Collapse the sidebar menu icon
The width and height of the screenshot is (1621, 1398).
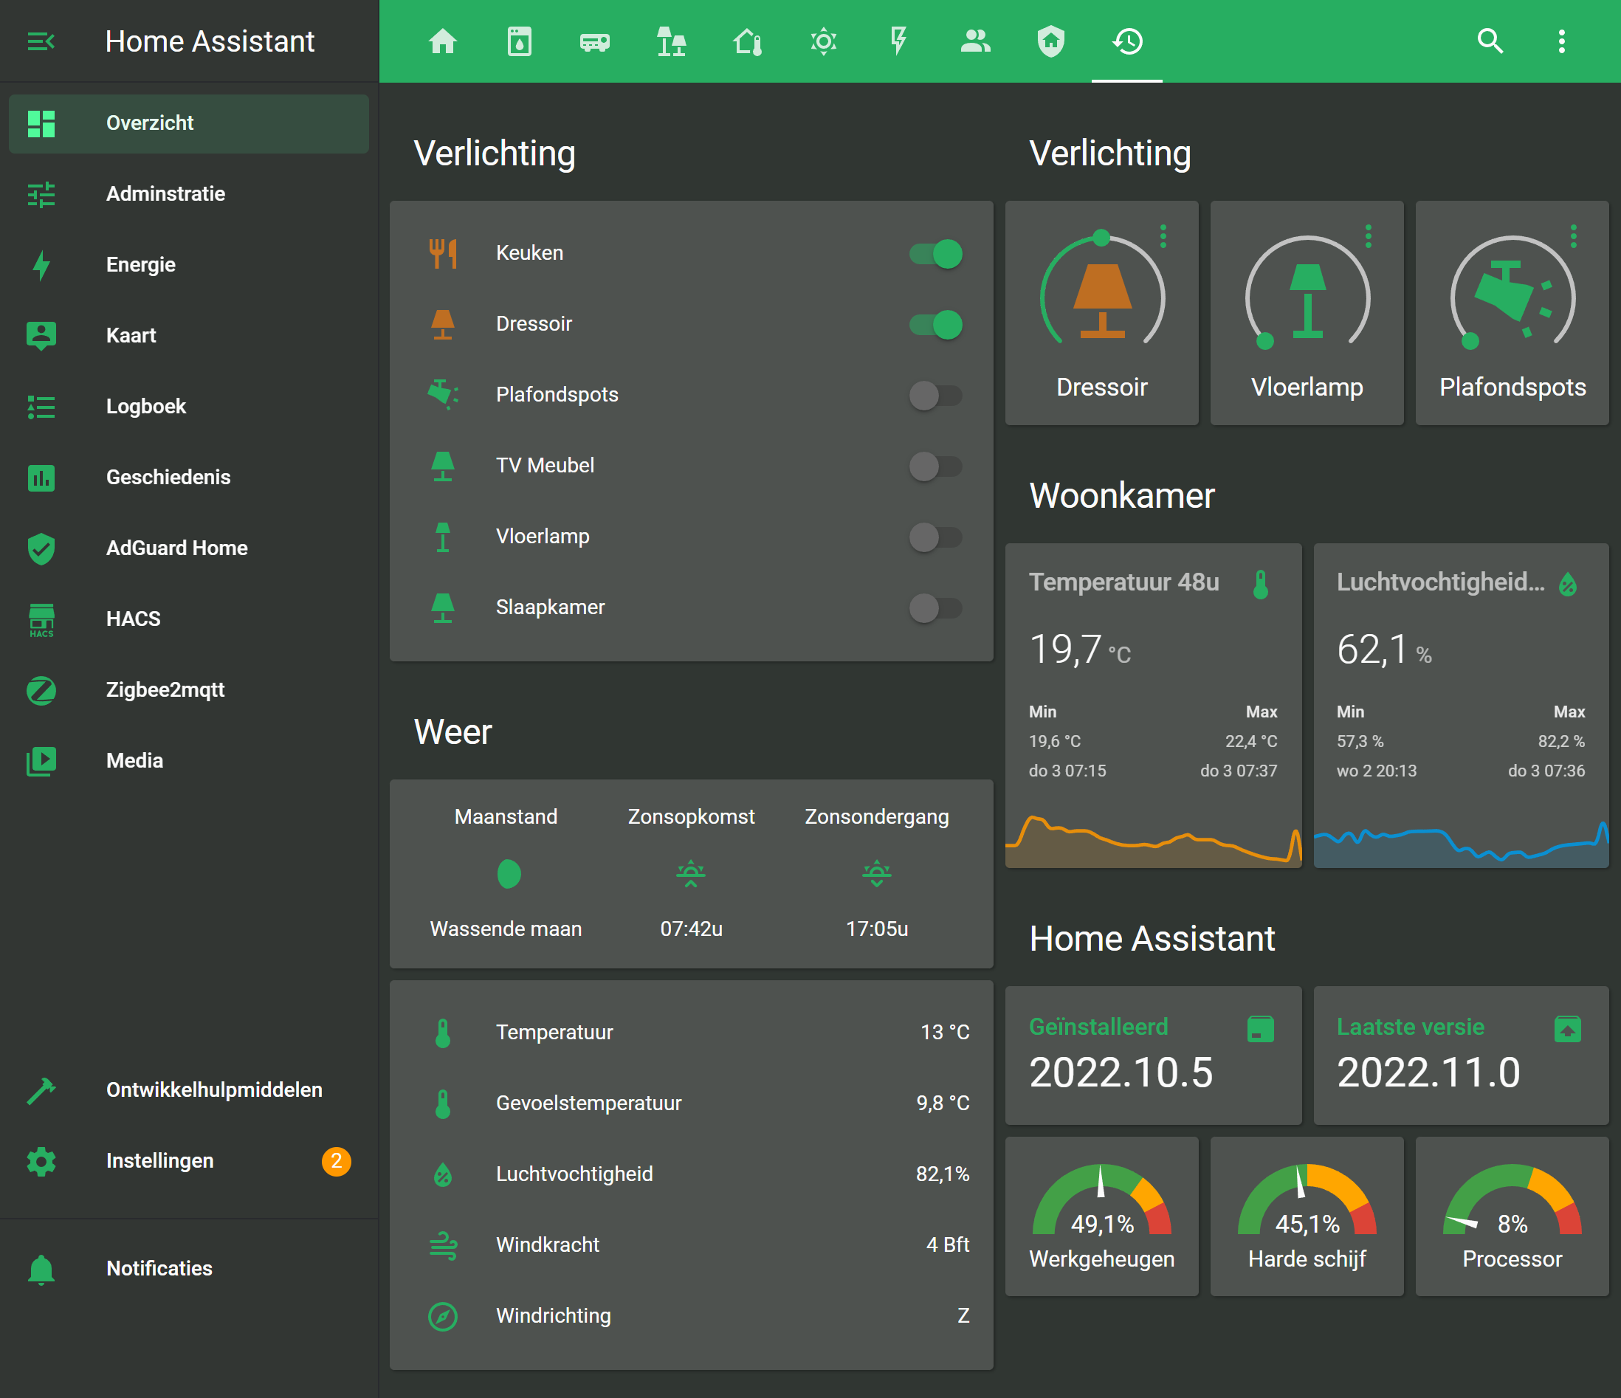(x=41, y=41)
